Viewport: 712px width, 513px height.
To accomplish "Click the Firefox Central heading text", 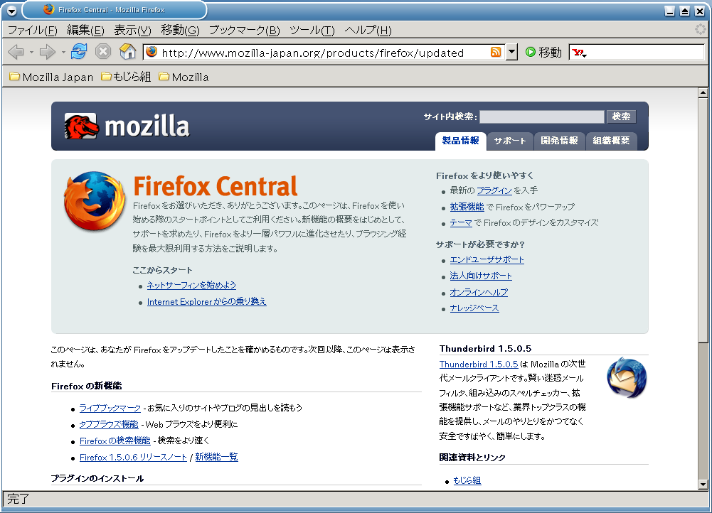I will [x=216, y=186].
